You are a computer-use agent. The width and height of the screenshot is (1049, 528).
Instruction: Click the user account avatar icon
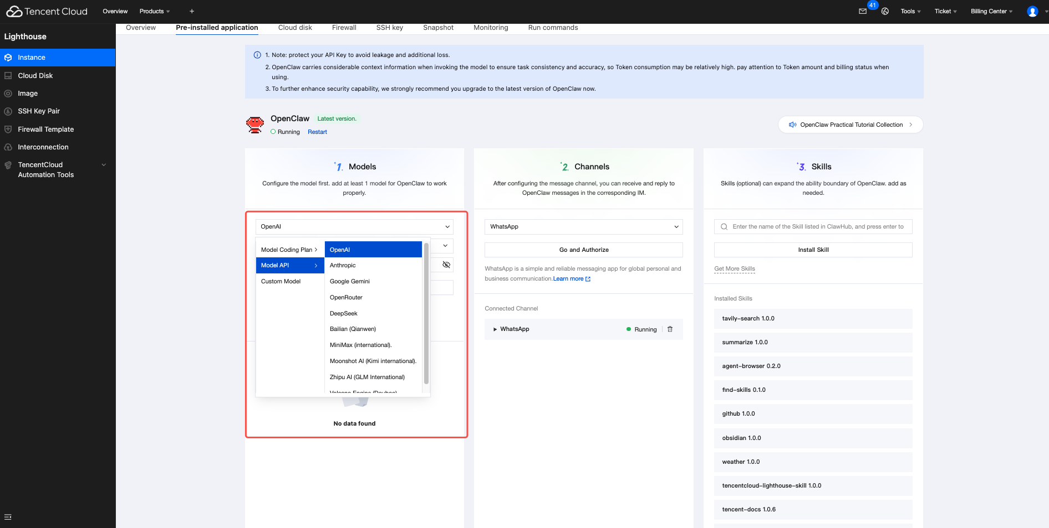click(1032, 11)
